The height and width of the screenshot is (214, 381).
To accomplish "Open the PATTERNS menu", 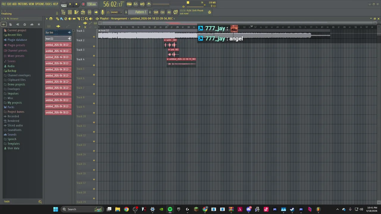I will tap(23, 4).
